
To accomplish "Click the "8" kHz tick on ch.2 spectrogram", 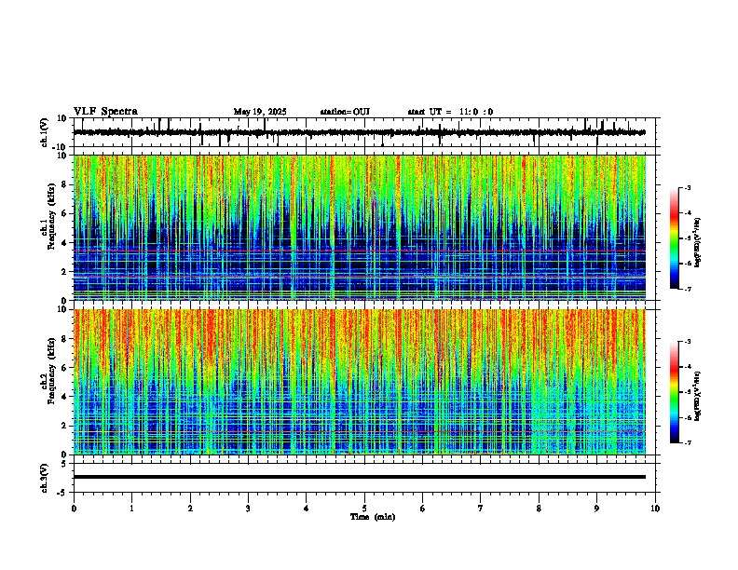I will click(65, 339).
